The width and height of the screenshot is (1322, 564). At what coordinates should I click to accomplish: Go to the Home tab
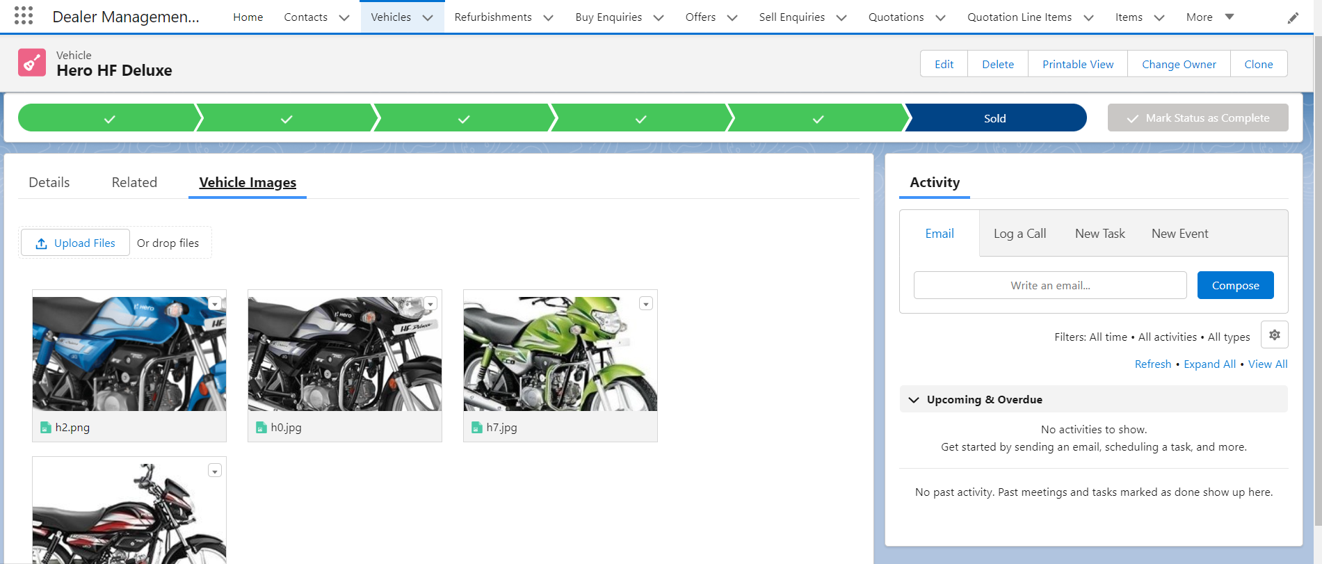248,17
